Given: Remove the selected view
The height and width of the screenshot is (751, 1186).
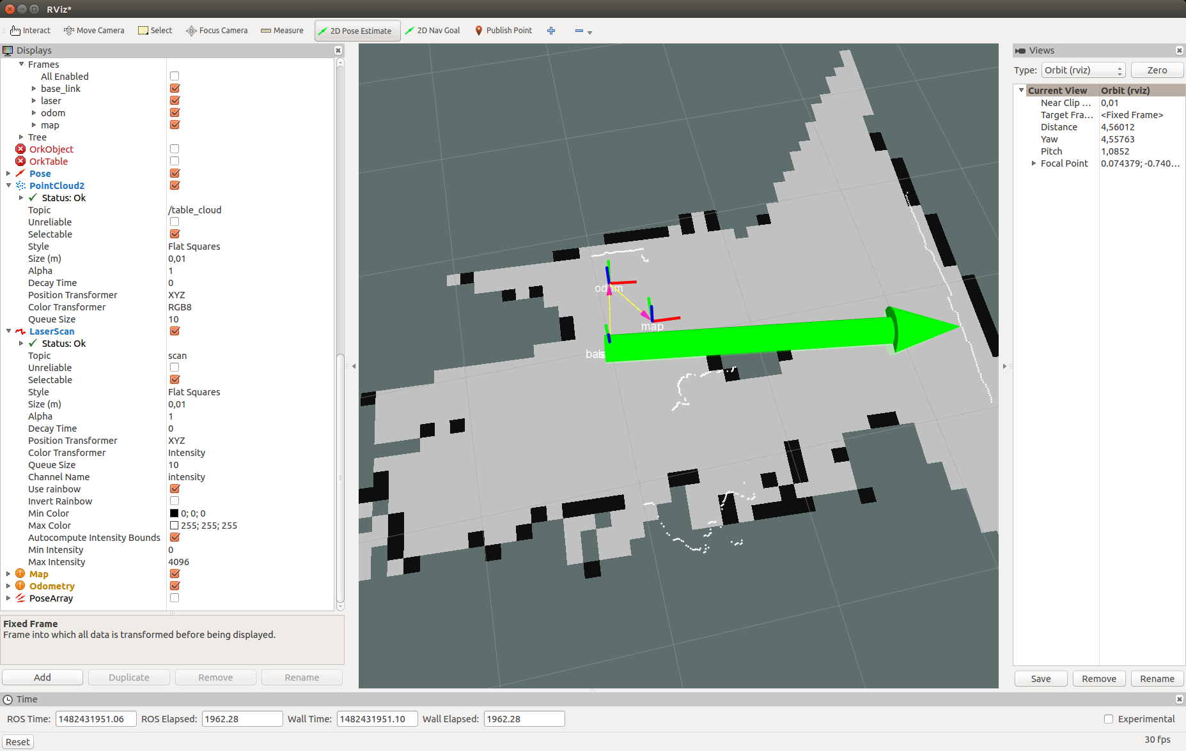Looking at the screenshot, I should [x=1099, y=678].
